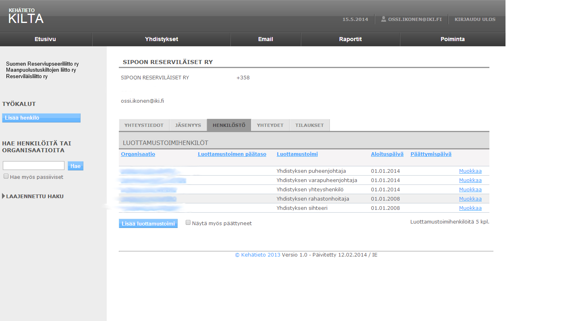Click Muokkaa for Yhdistyksen varapuheenjohtaja
This screenshot has height=321, width=578.
470,180
